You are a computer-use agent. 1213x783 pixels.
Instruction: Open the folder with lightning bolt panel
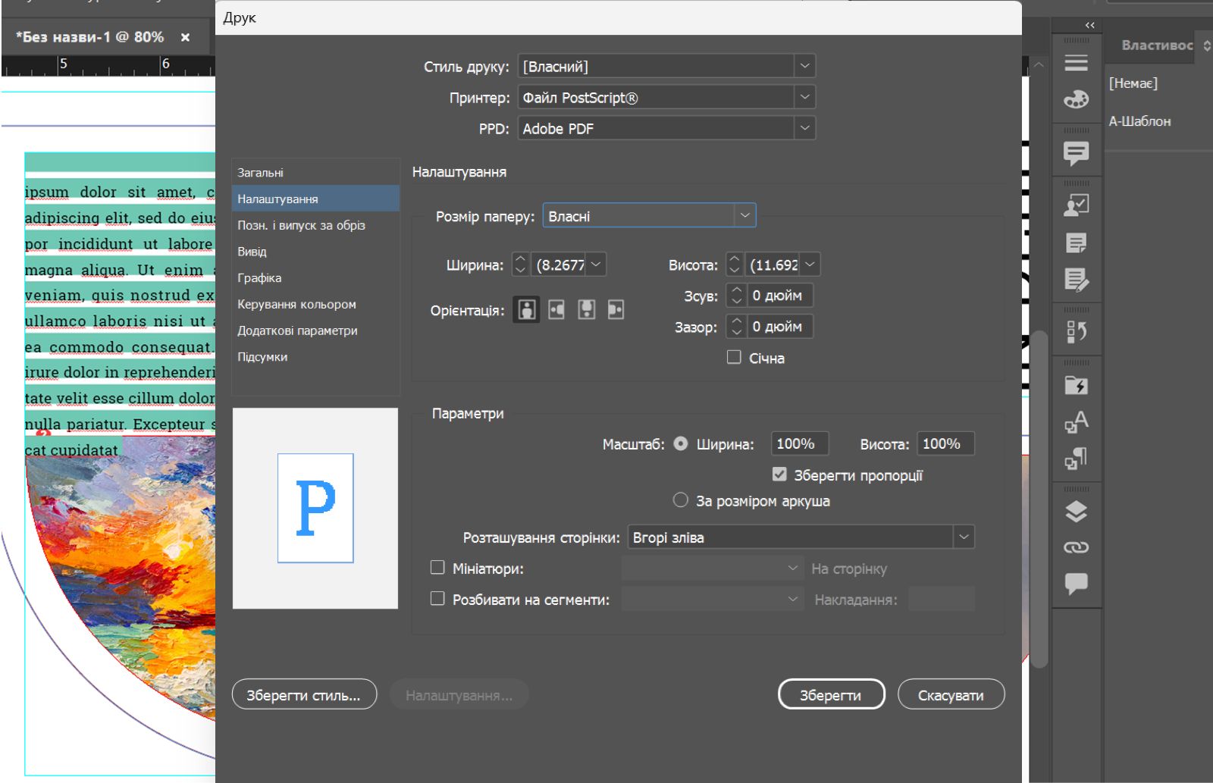(1076, 384)
